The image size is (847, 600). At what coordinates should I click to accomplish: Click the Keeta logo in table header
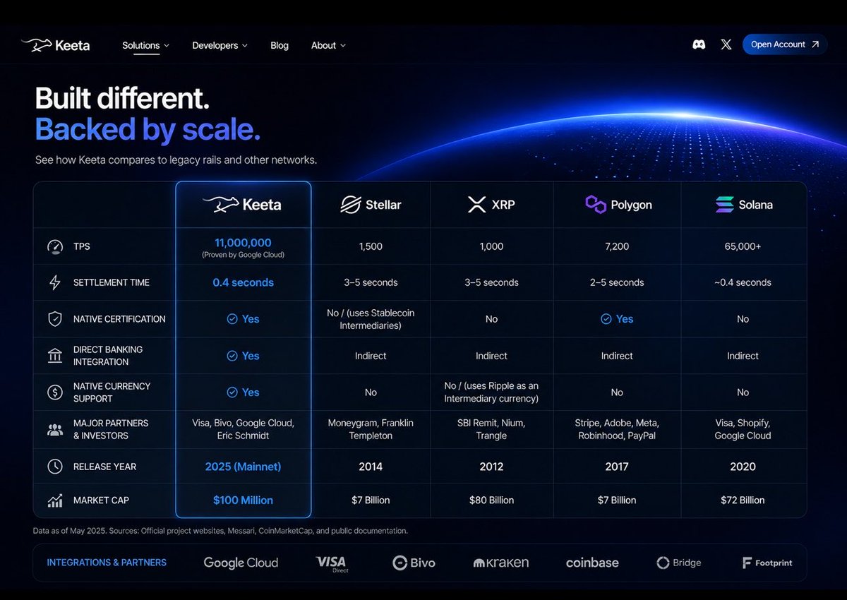coord(242,205)
